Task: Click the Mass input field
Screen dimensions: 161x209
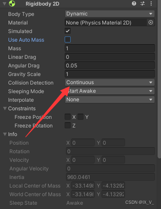Action: 110,48
